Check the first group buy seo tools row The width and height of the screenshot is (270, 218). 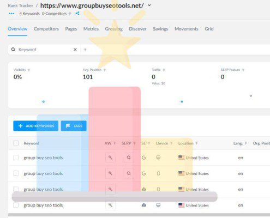point(16,158)
